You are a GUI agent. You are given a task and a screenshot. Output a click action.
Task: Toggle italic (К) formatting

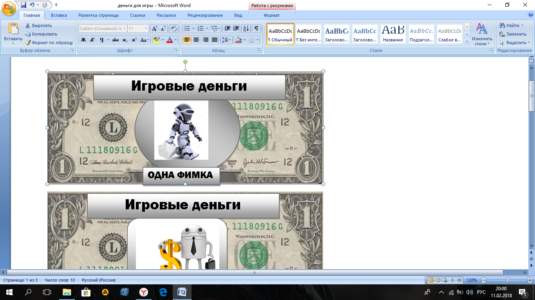[92, 40]
